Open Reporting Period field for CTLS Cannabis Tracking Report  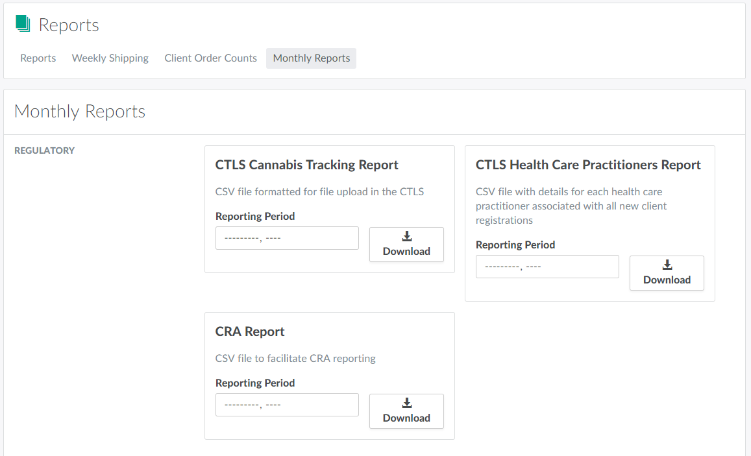(x=287, y=238)
